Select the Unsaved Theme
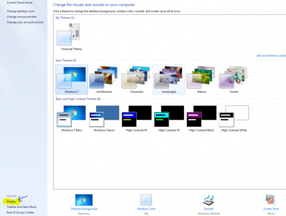286x216 pixels. [71, 37]
